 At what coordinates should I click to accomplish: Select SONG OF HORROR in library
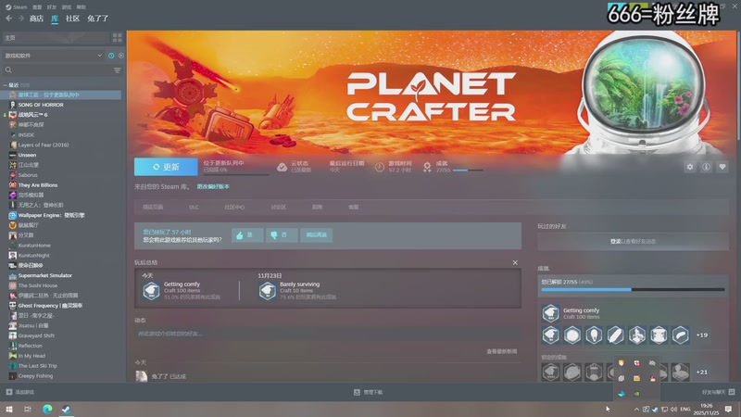[x=41, y=105]
